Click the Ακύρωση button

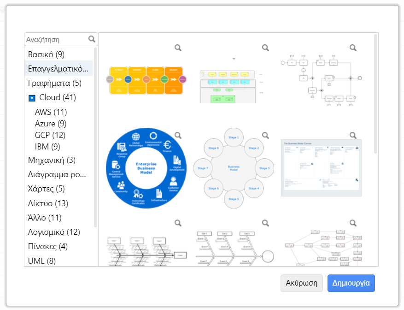pos(301,283)
